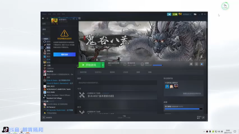The height and width of the screenshot is (134, 239).
Task: Open the 游戏 library filter dropdown
Action: click(x=44, y=29)
